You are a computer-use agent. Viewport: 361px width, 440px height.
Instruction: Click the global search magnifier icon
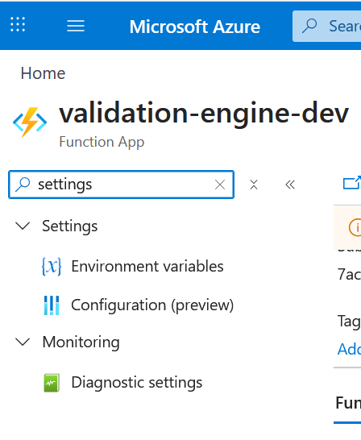[309, 26]
